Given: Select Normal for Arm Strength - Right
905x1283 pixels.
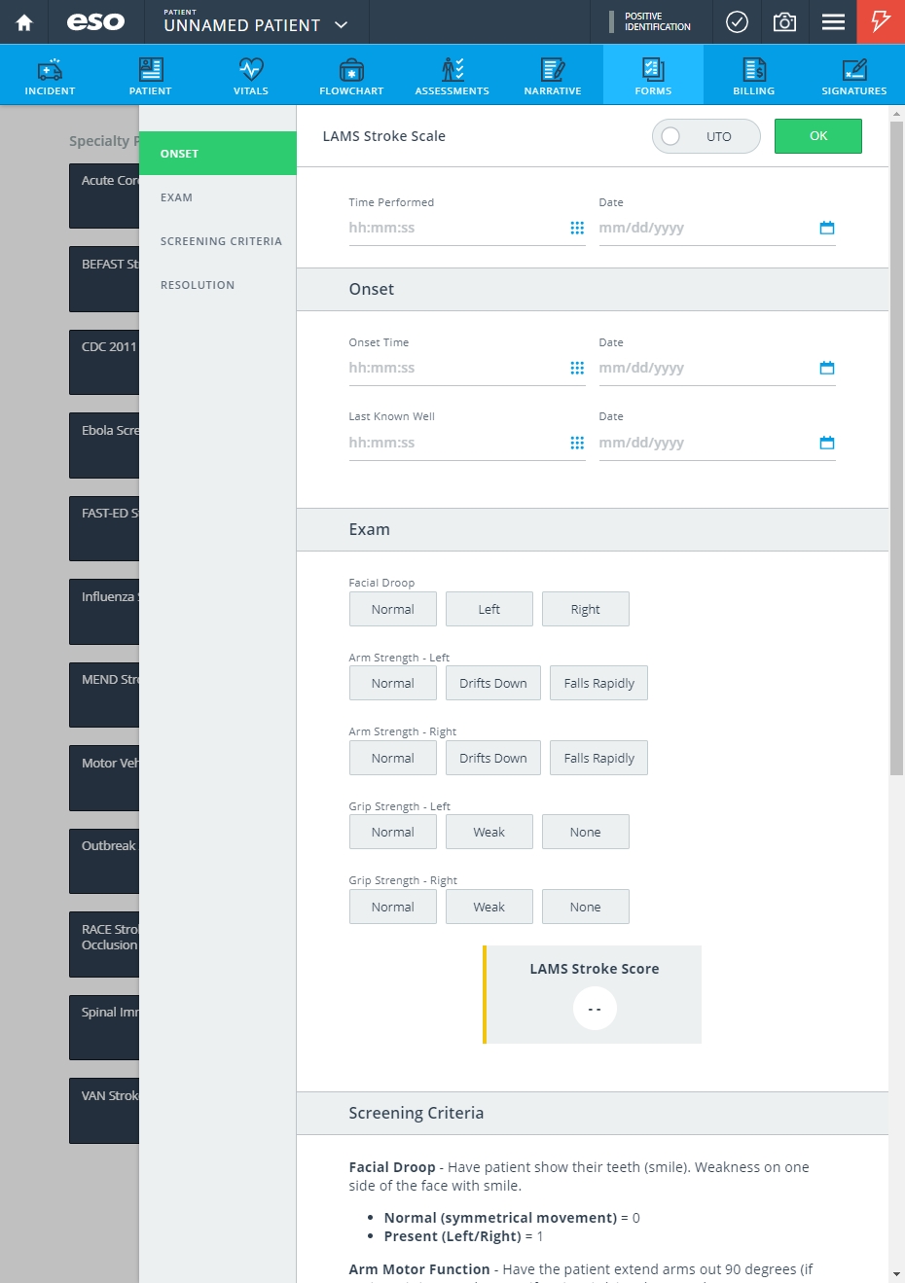Looking at the screenshot, I should coord(393,758).
